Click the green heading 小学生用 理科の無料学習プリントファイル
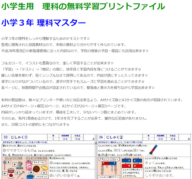 pos(83,6)
